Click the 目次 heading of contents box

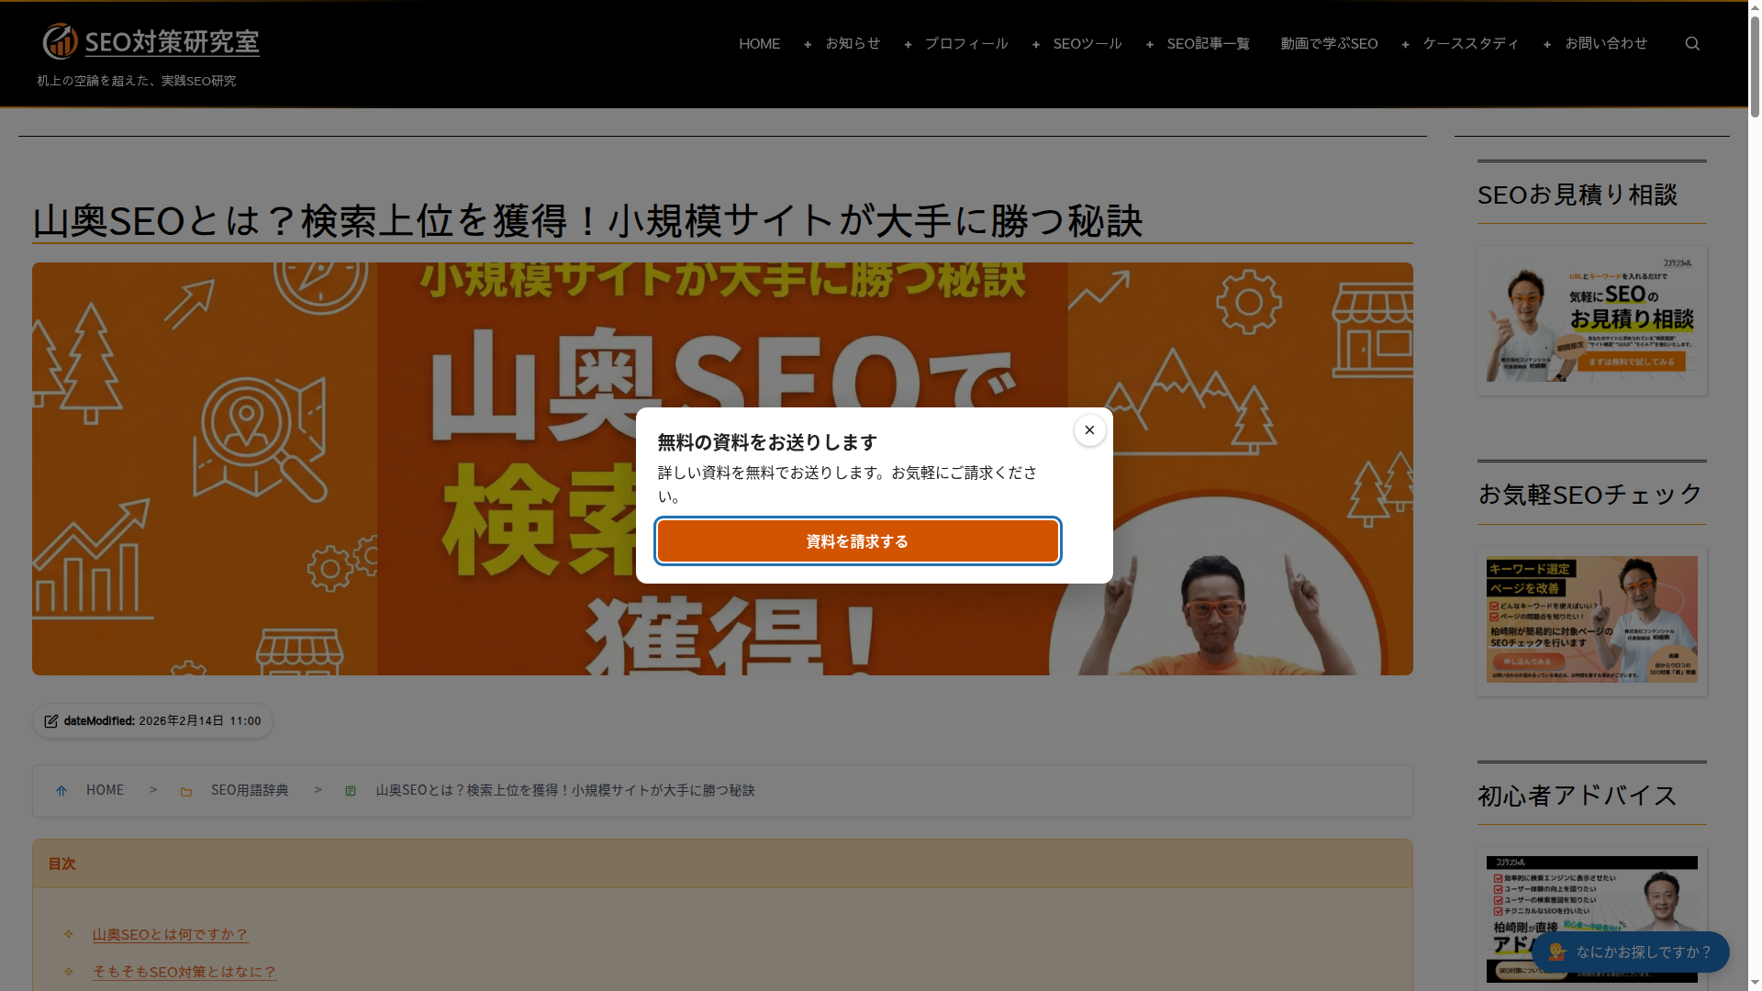(61, 863)
